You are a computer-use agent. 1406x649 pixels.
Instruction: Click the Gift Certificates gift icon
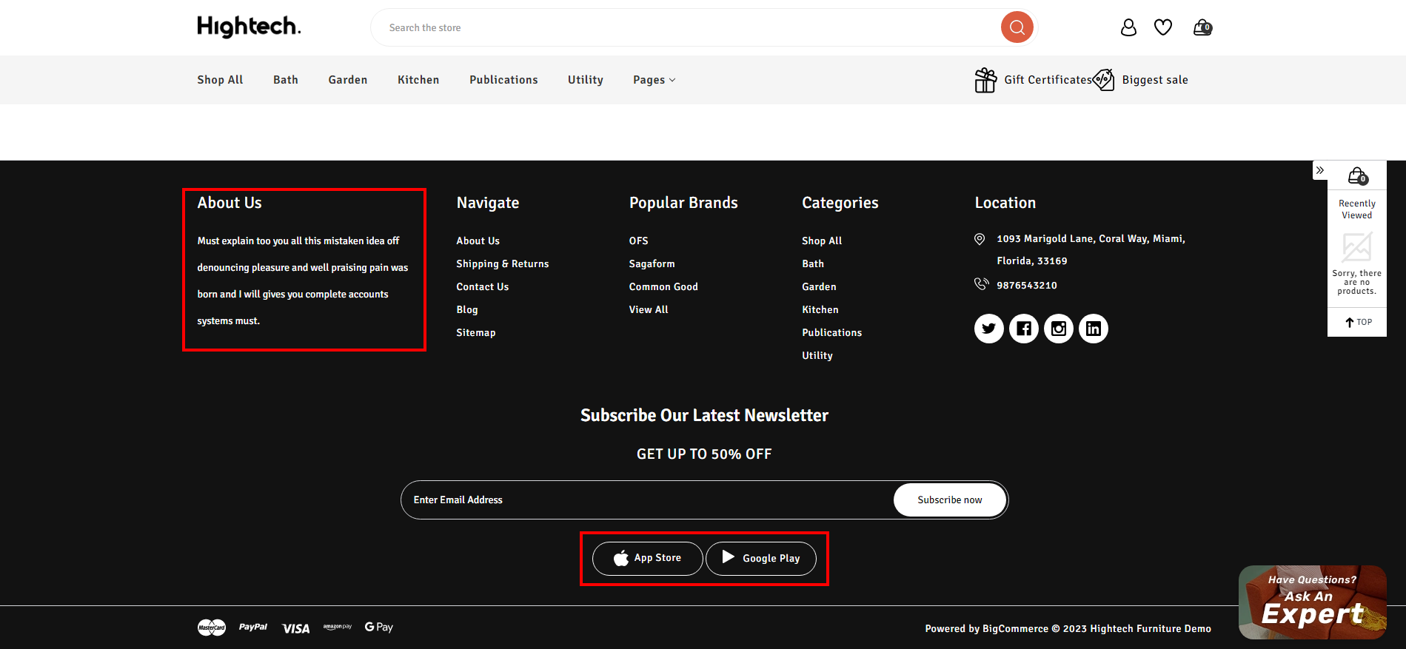pos(985,80)
